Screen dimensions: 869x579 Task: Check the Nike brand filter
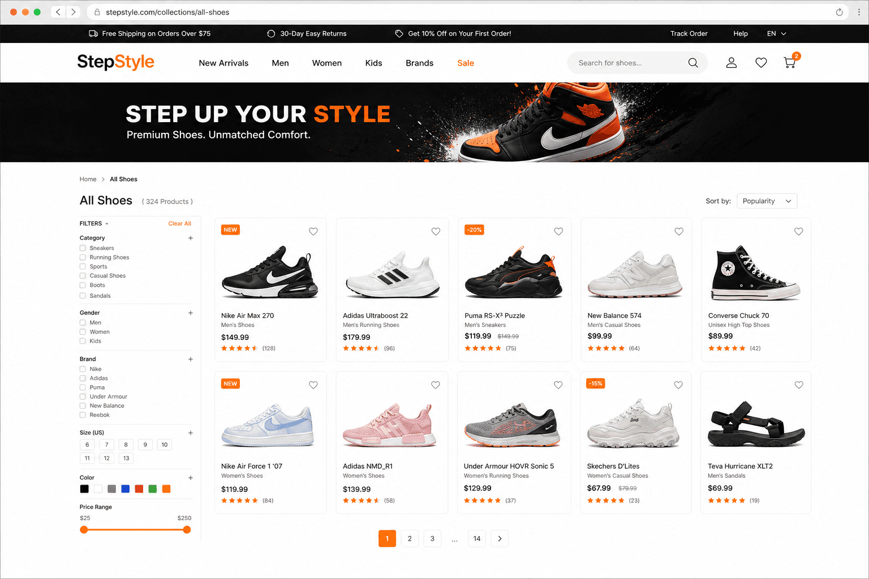click(x=83, y=369)
